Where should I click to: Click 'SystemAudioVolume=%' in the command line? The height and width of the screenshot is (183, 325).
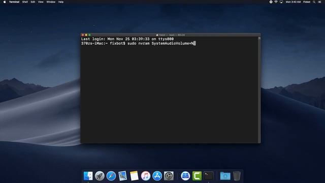(173, 43)
